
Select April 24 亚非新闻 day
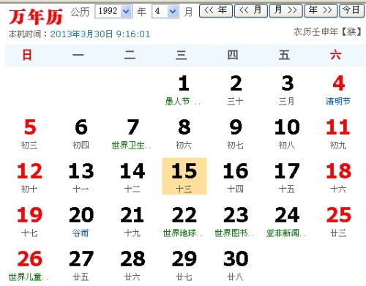[287, 222]
